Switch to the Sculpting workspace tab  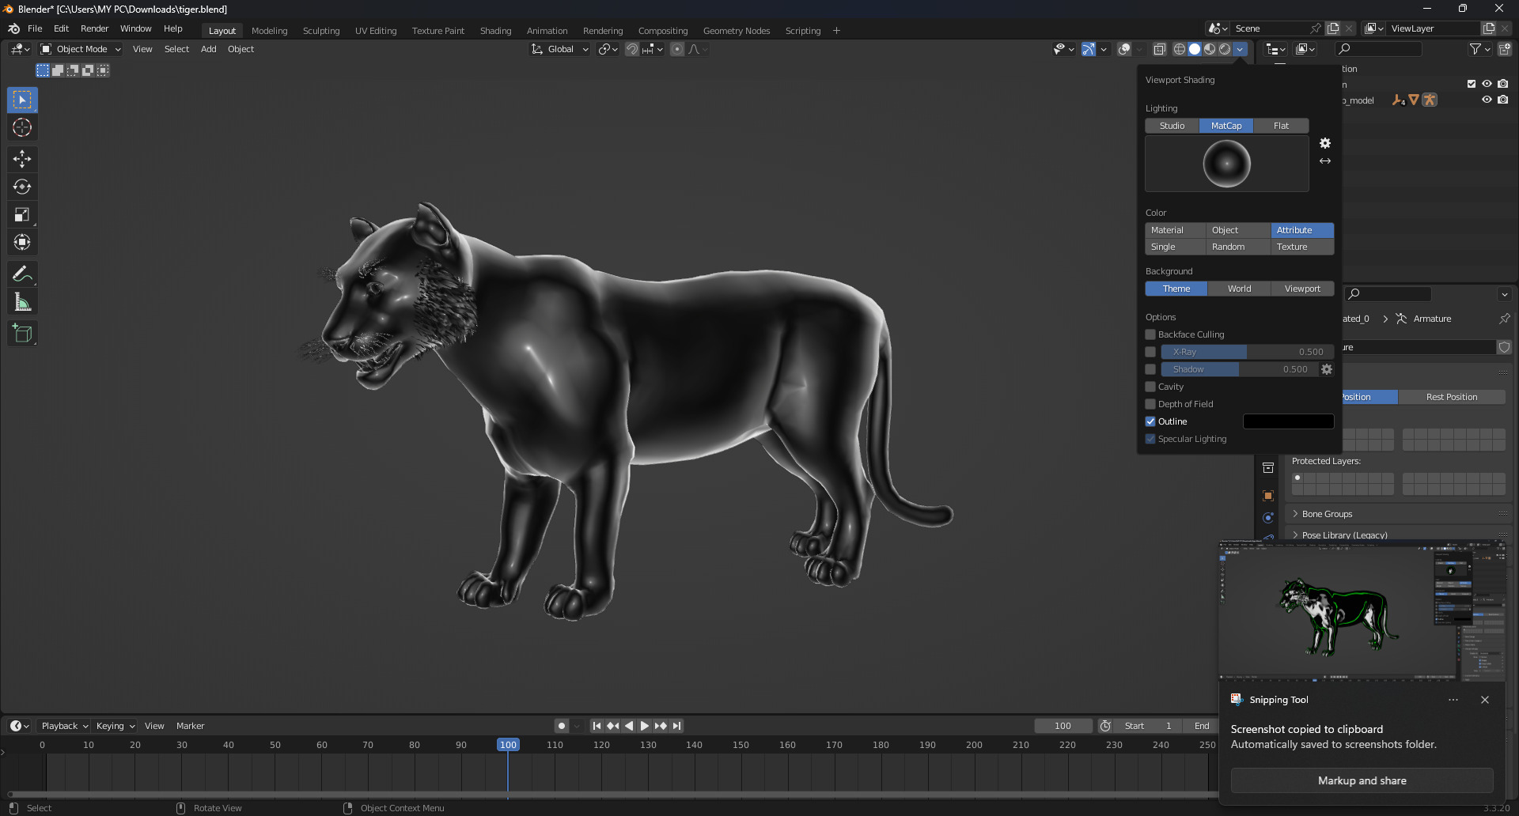tap(321, 31)
